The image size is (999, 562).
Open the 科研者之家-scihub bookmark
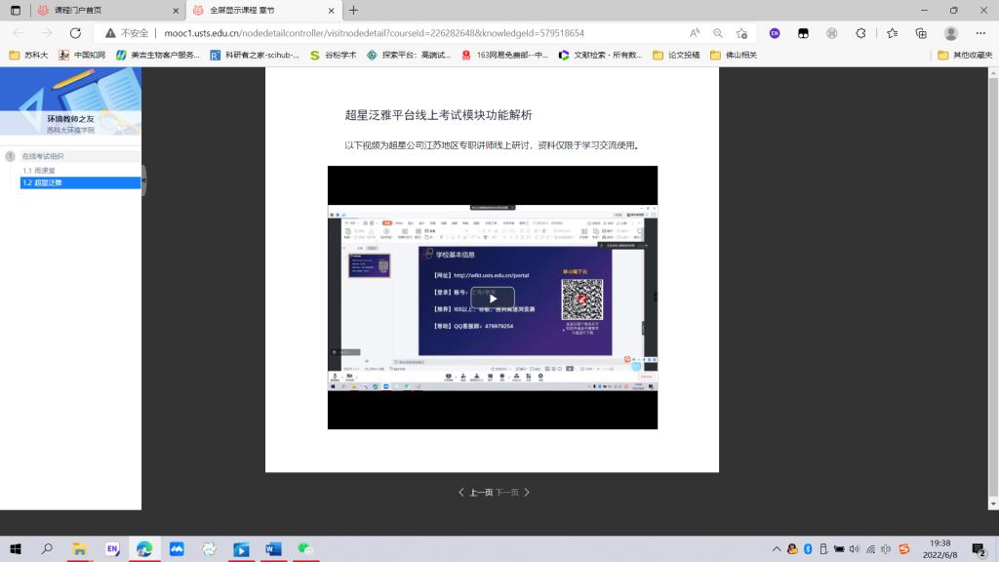pos(255,55)
